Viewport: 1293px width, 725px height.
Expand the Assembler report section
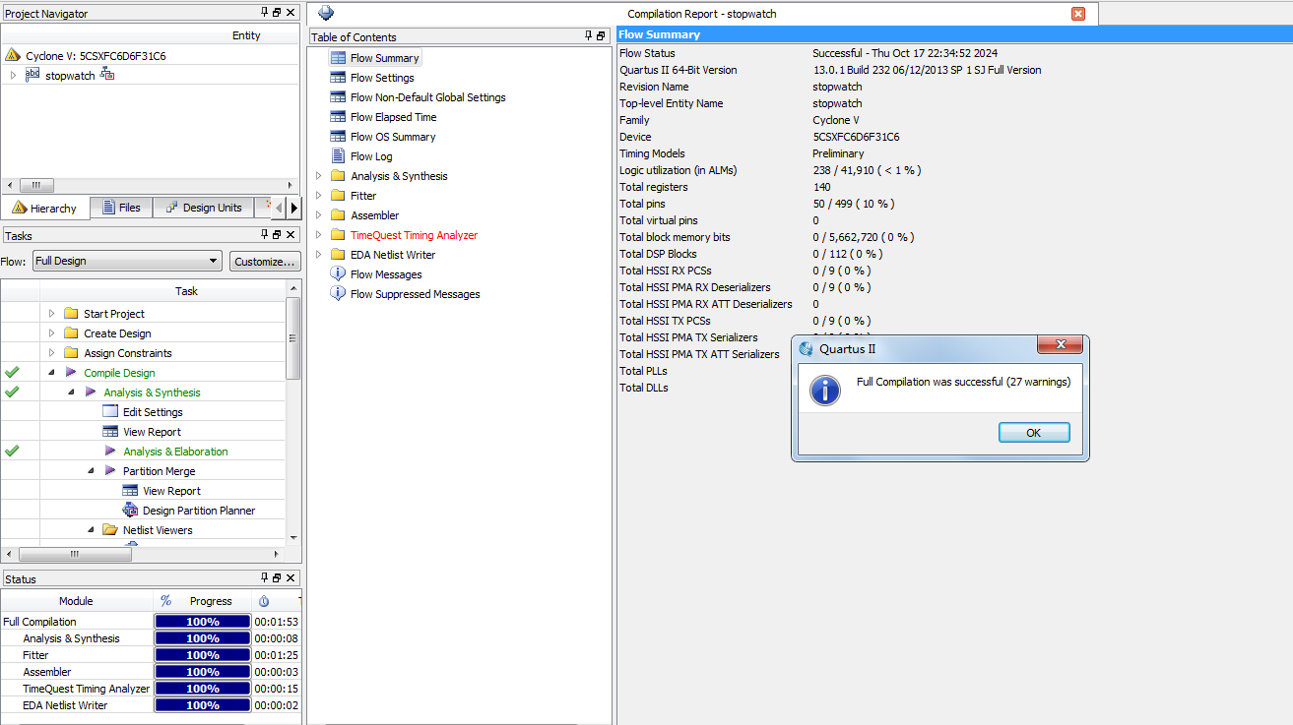coord(318,215)
